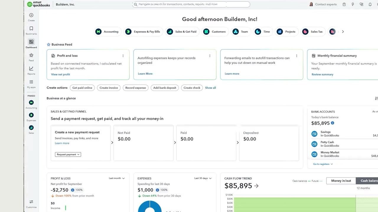Image resolution: width=378 pixels, height=212 pixels.
Task: Select the Accounting shortcut pill
Action: tap(107, 32)
